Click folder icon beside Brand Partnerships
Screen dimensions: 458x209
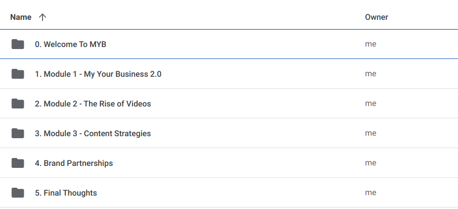[x=18, y=163]
